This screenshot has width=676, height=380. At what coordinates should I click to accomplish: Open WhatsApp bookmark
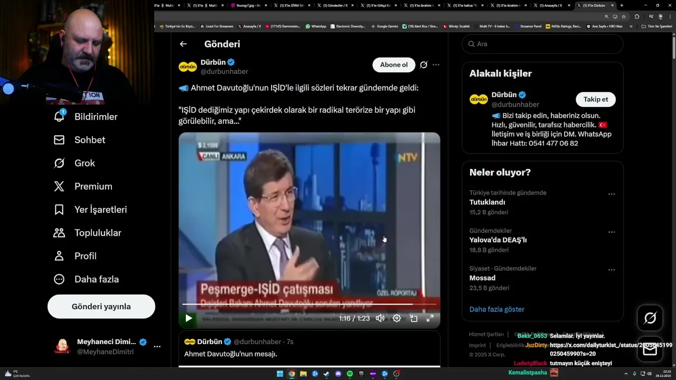pyautogui.click(x=316, y=26)
